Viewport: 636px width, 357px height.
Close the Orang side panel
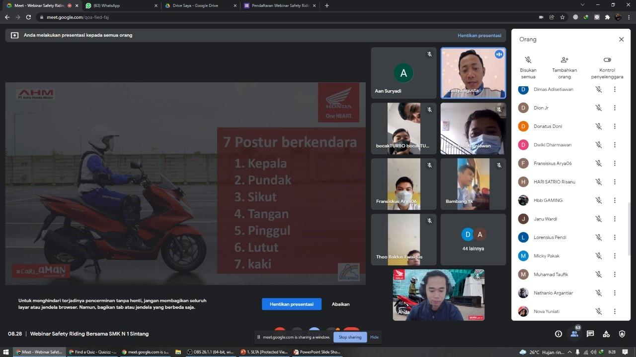coord(621,39)
